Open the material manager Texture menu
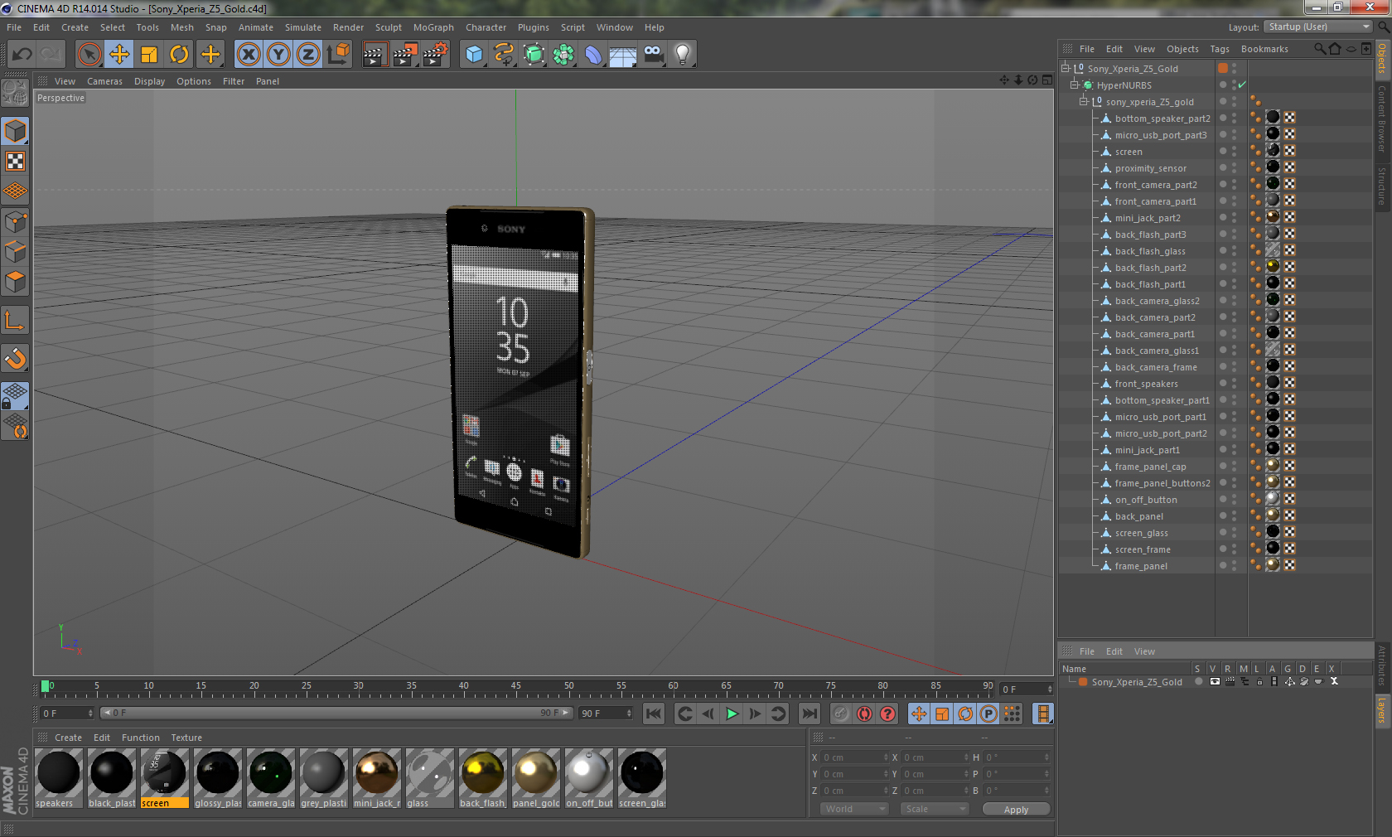1392x837 pixels. [186, 738]
